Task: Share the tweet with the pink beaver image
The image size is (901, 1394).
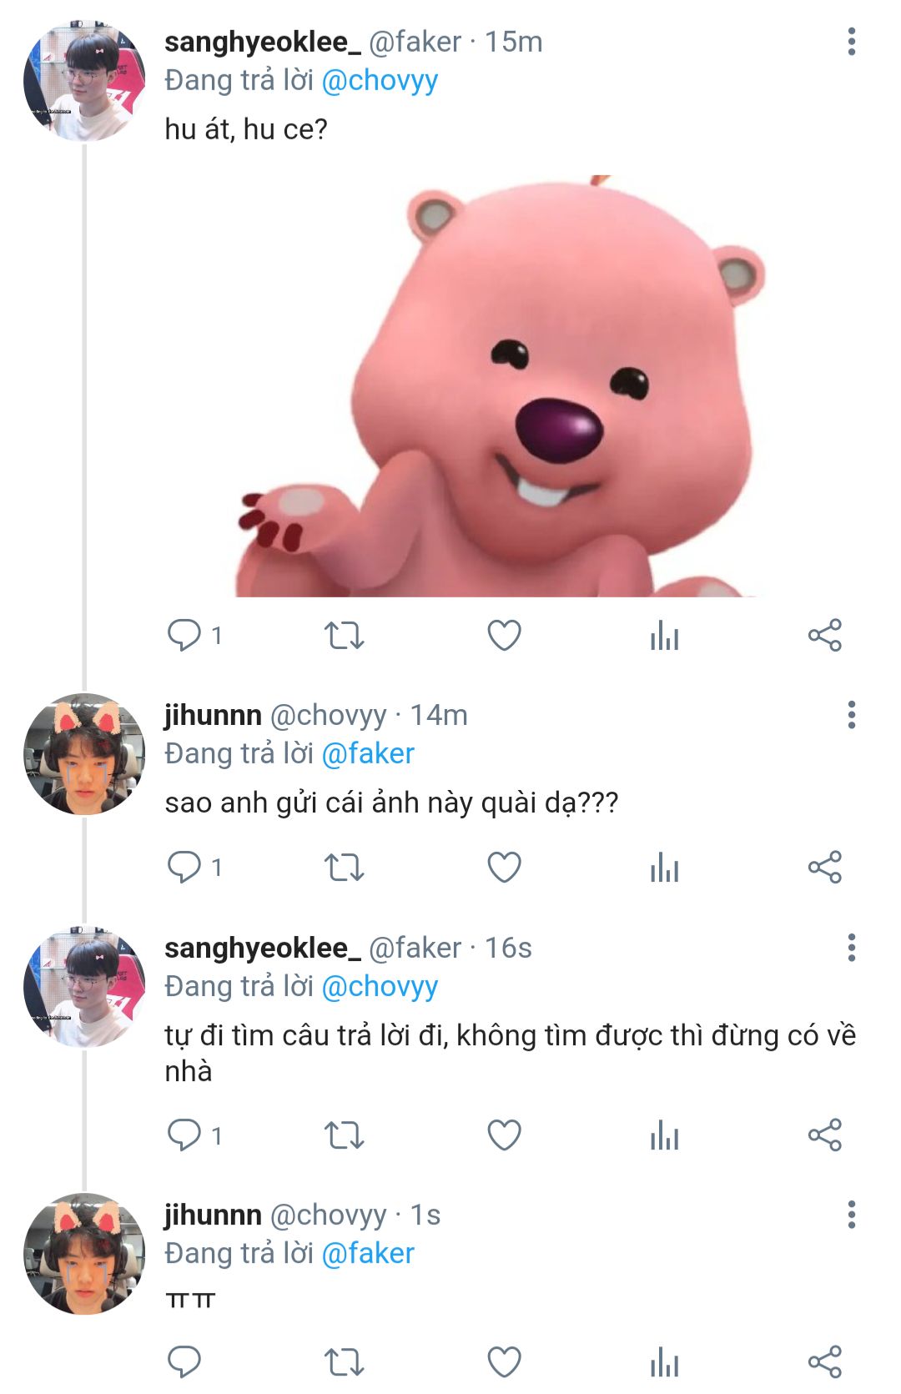Action: (824, 636)
